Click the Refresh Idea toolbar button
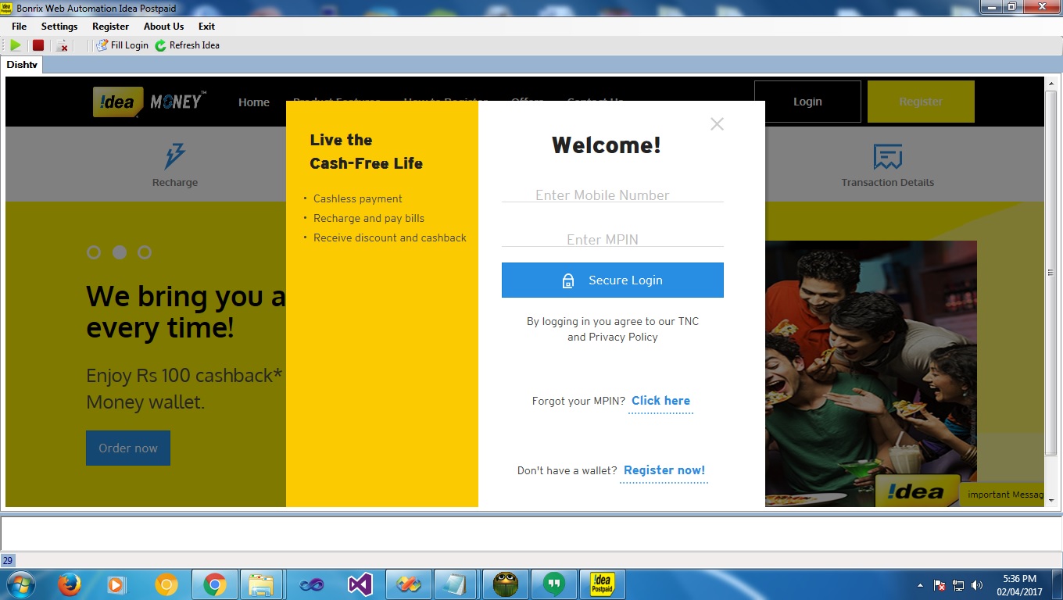This screenshot has height=600, width=1063. (x=187, y=45)
